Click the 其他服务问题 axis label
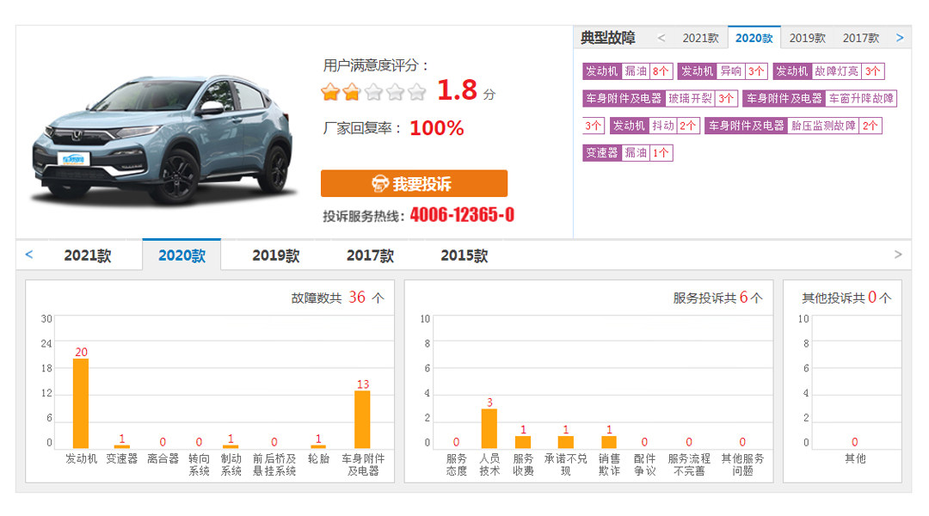 tap(742, 464)
